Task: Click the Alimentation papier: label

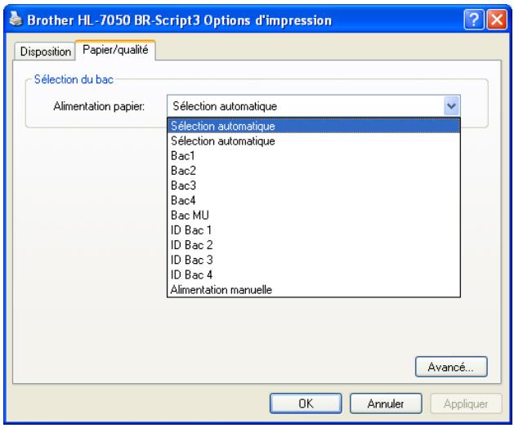Action: point(99,106)
